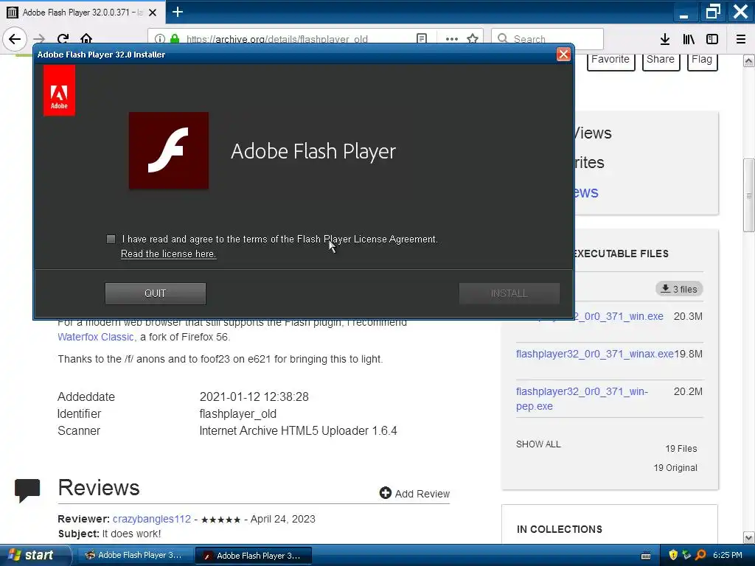
Task: Open the 'Read the license here' link
Action: 168,254
